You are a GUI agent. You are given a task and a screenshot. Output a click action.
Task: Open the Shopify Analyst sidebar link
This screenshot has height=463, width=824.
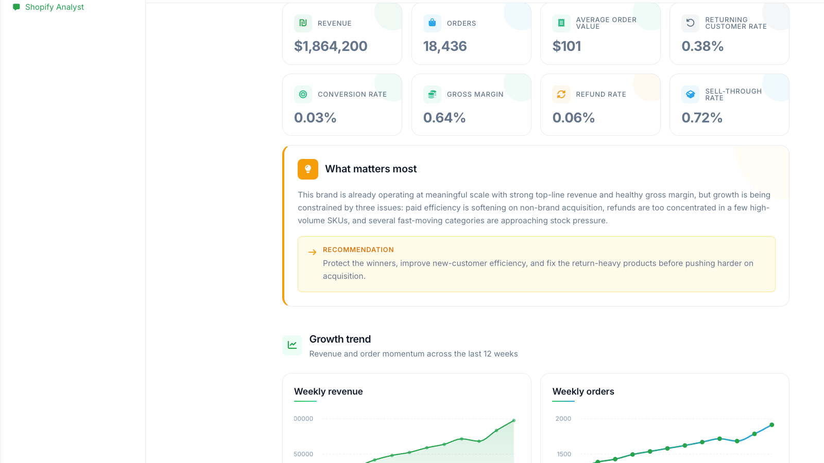point(48,7)
